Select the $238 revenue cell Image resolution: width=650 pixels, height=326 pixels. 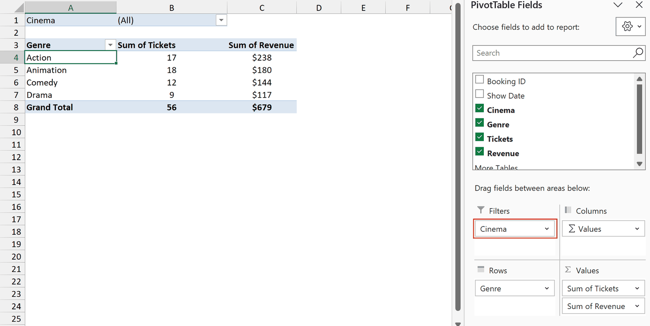[x=262, y=58]
